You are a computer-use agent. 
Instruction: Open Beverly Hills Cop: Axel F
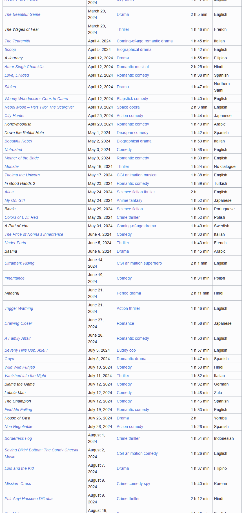click(27, 350)
